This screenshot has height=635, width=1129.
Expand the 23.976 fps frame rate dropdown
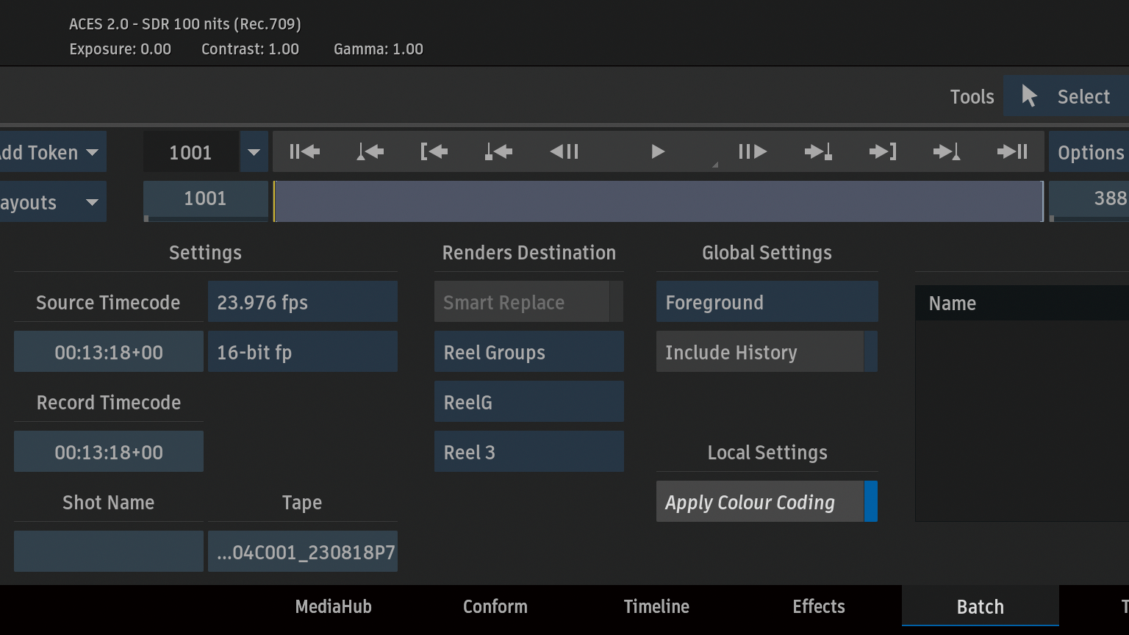tap(302, 302)
